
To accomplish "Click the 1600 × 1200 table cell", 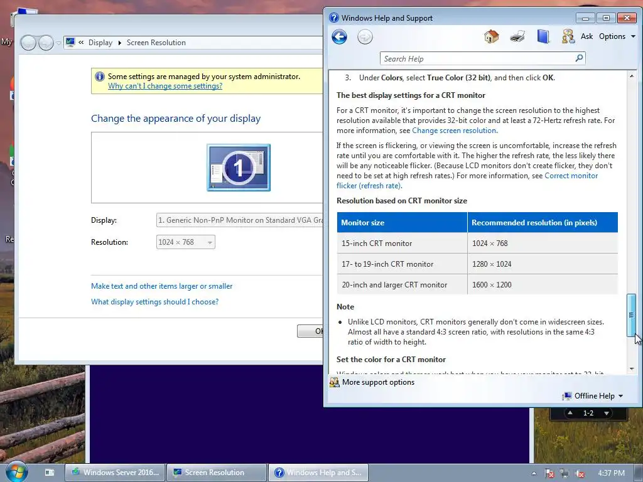I will [x=543, y=284].
